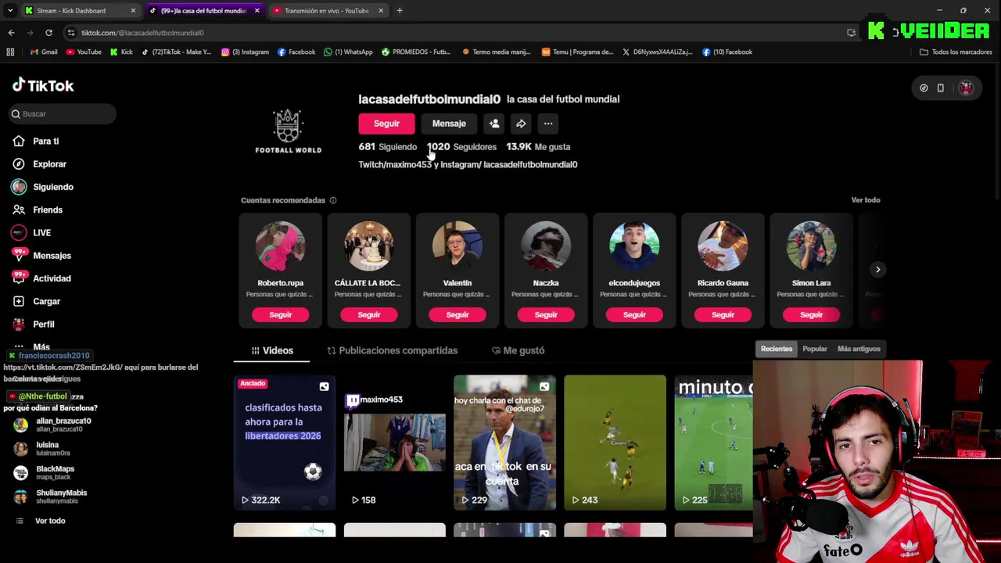Click the browser address bar
The width and height of the screenshot is (1001, 563).
[x=454, y=33]
